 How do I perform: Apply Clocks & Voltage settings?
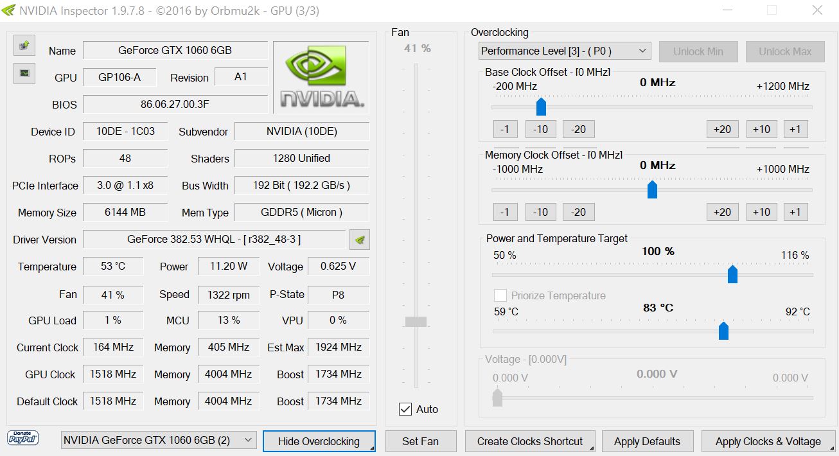pyautogui.click(x=768, y=441)
